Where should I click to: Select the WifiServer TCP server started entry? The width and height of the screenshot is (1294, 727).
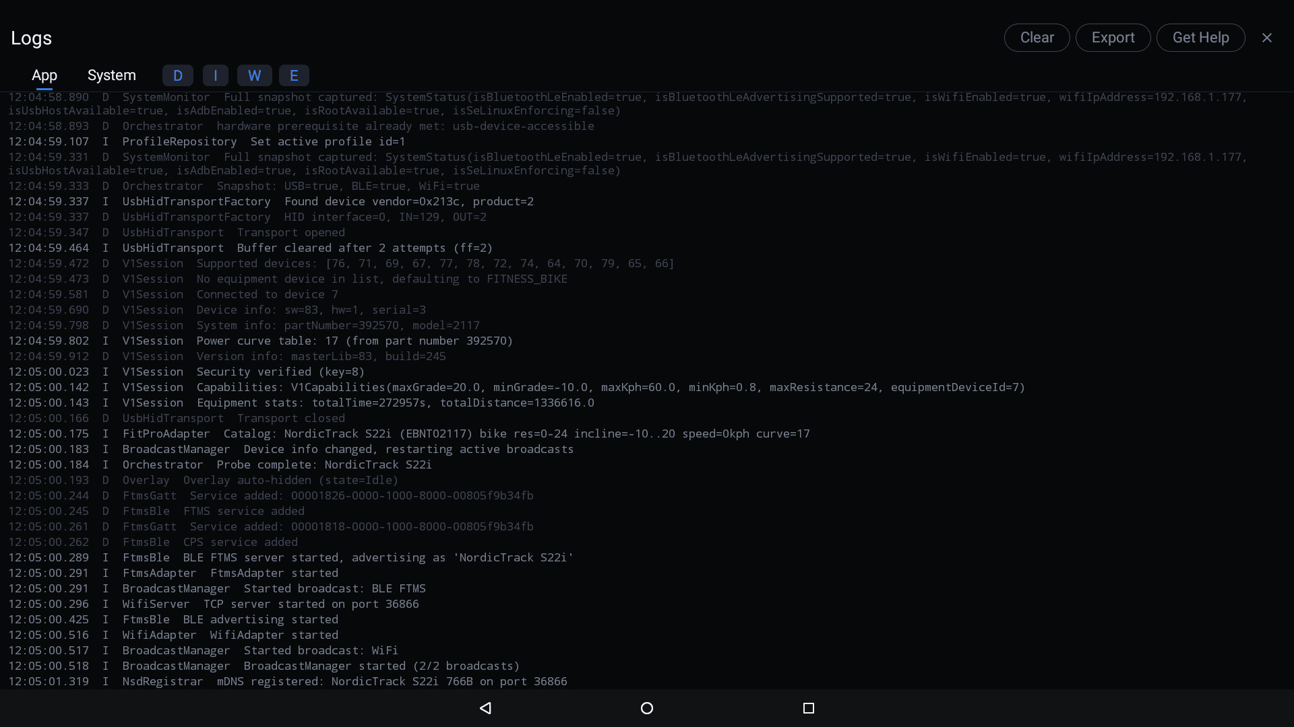213,604
